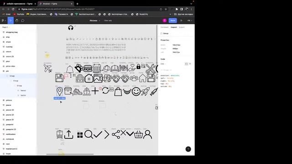Screen dimensions: 292x164
Task: Open the browser extensions puzzle icon
Action: (x=177, y=9)
